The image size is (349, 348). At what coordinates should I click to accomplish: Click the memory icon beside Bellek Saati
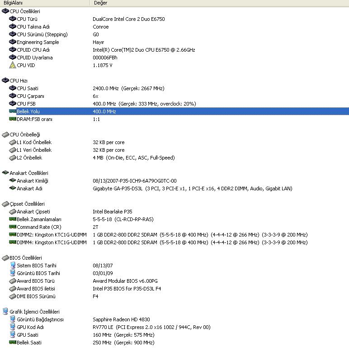coord(13,342)
